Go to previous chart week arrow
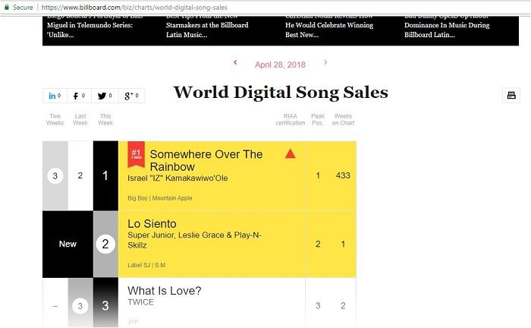 [x=235, y=62]
